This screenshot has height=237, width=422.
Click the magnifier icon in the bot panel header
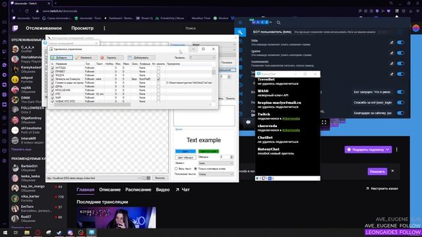pyautogui.click(x=278, y=23)
